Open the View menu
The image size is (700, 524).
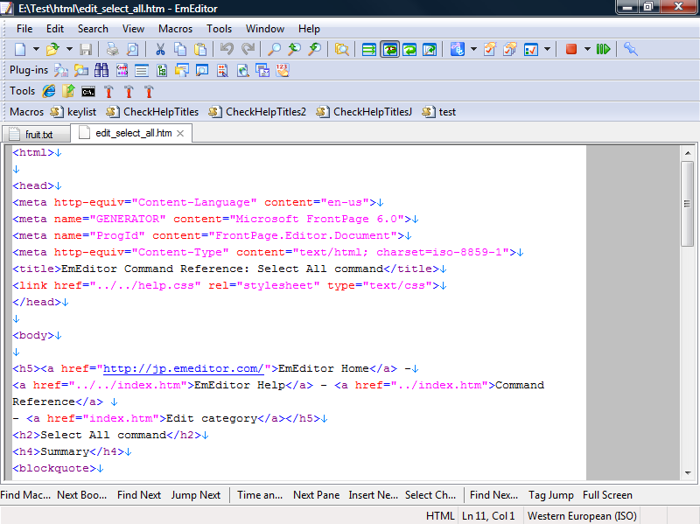(133, 29)
